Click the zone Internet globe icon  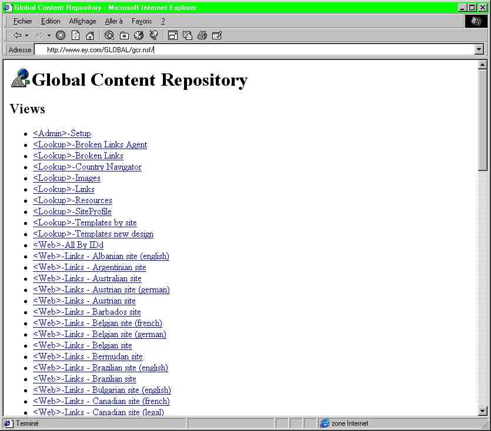point(325,423)
